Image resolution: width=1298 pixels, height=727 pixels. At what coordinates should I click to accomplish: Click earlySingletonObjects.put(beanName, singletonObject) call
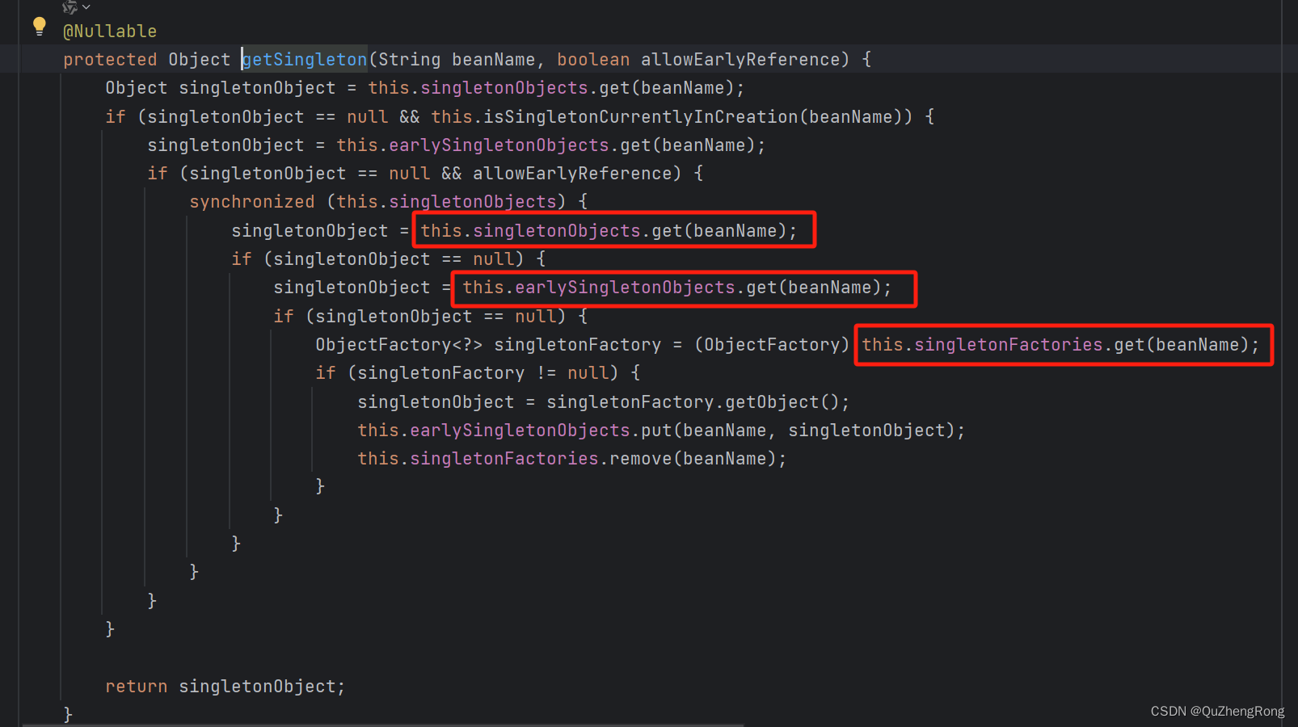click(x=659, y=430)
